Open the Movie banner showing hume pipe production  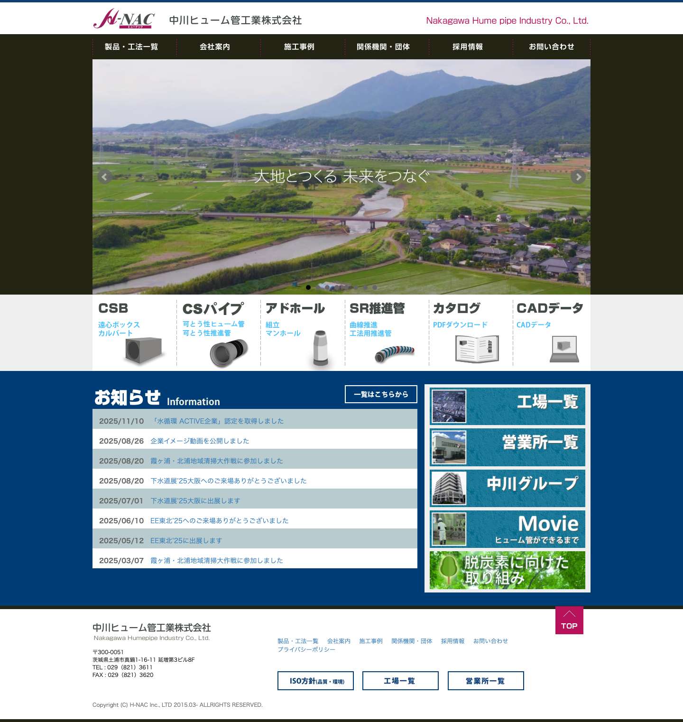[x=507, y=529]
